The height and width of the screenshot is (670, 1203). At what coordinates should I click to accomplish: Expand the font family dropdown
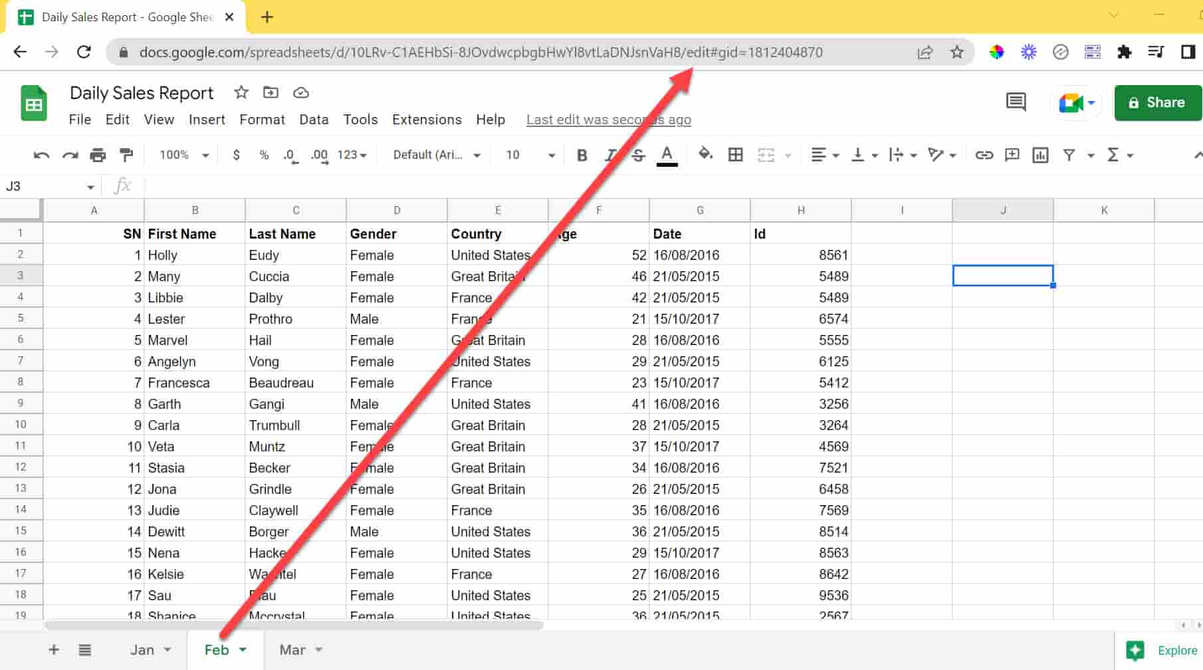pos(436,156)
